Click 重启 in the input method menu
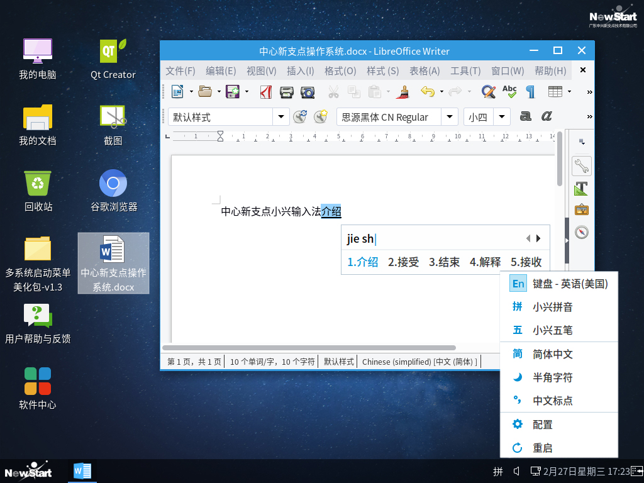The image size is (644, 483). (542, 448)
